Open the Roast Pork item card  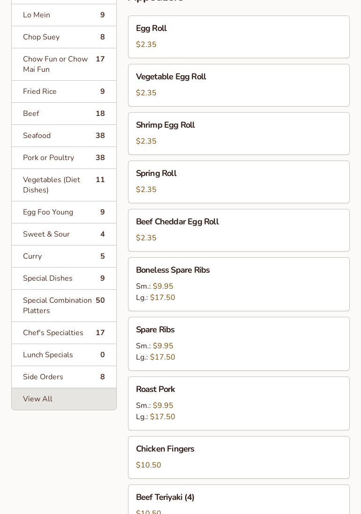click(239, 403)
